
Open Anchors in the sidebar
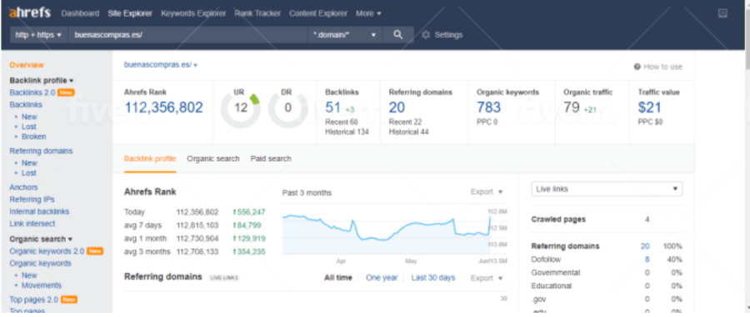coord(23,188)
